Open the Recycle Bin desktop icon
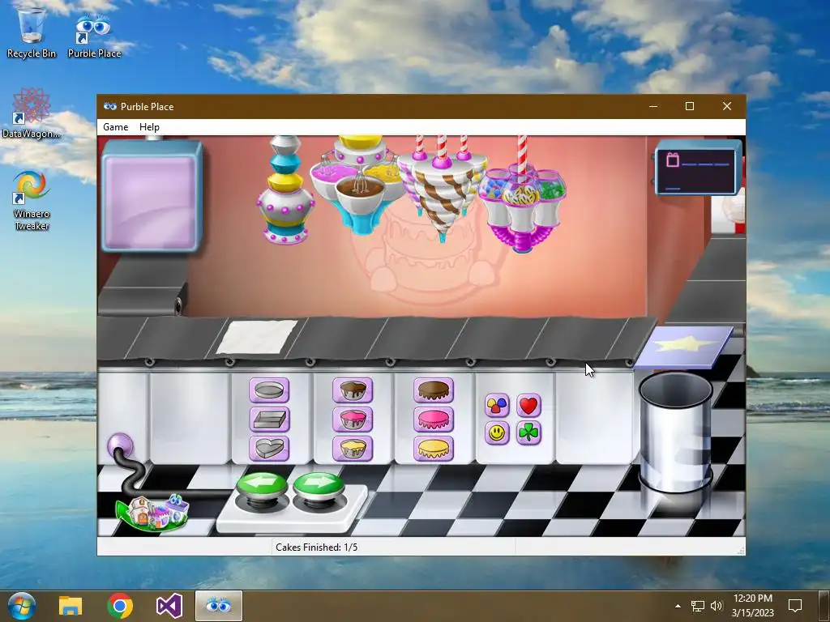Screen dimensions: 830x622 coord(32,32)
